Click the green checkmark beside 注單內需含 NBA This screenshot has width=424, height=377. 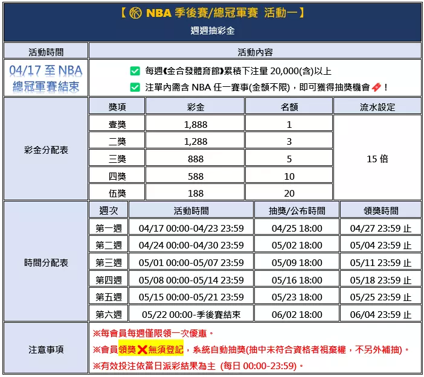point(135,87)
